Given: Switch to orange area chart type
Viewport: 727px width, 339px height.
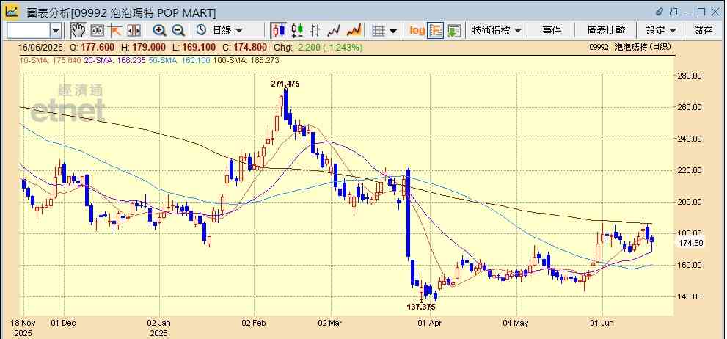Looking at the screenshot, I should [x=354, y=31].
